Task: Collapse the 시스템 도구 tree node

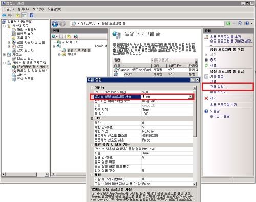Action: (4, 26)
